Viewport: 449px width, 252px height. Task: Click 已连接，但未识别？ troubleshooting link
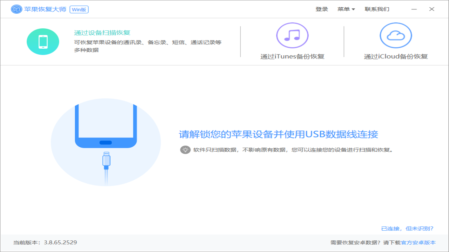click(407, 228)
